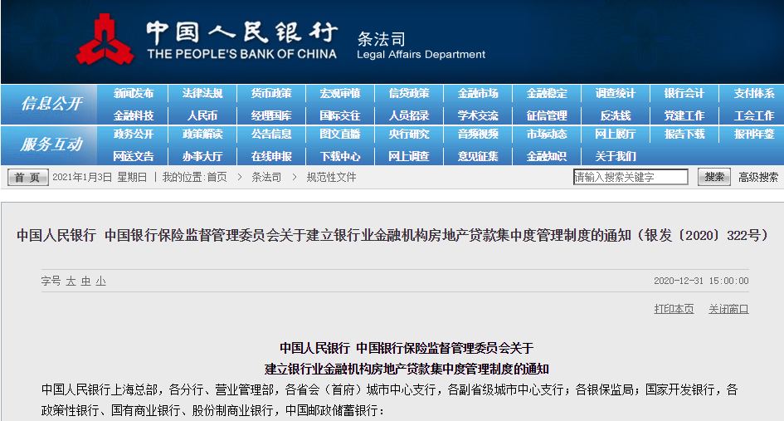Click the 首页 home button
Screen dimensions: 784x421
tap(28, 177)
